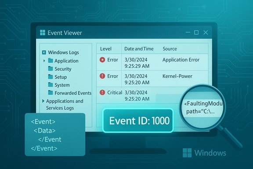Expand the Application log tree arrow
Screen dimensions: 253x169
tap(44, 61)
